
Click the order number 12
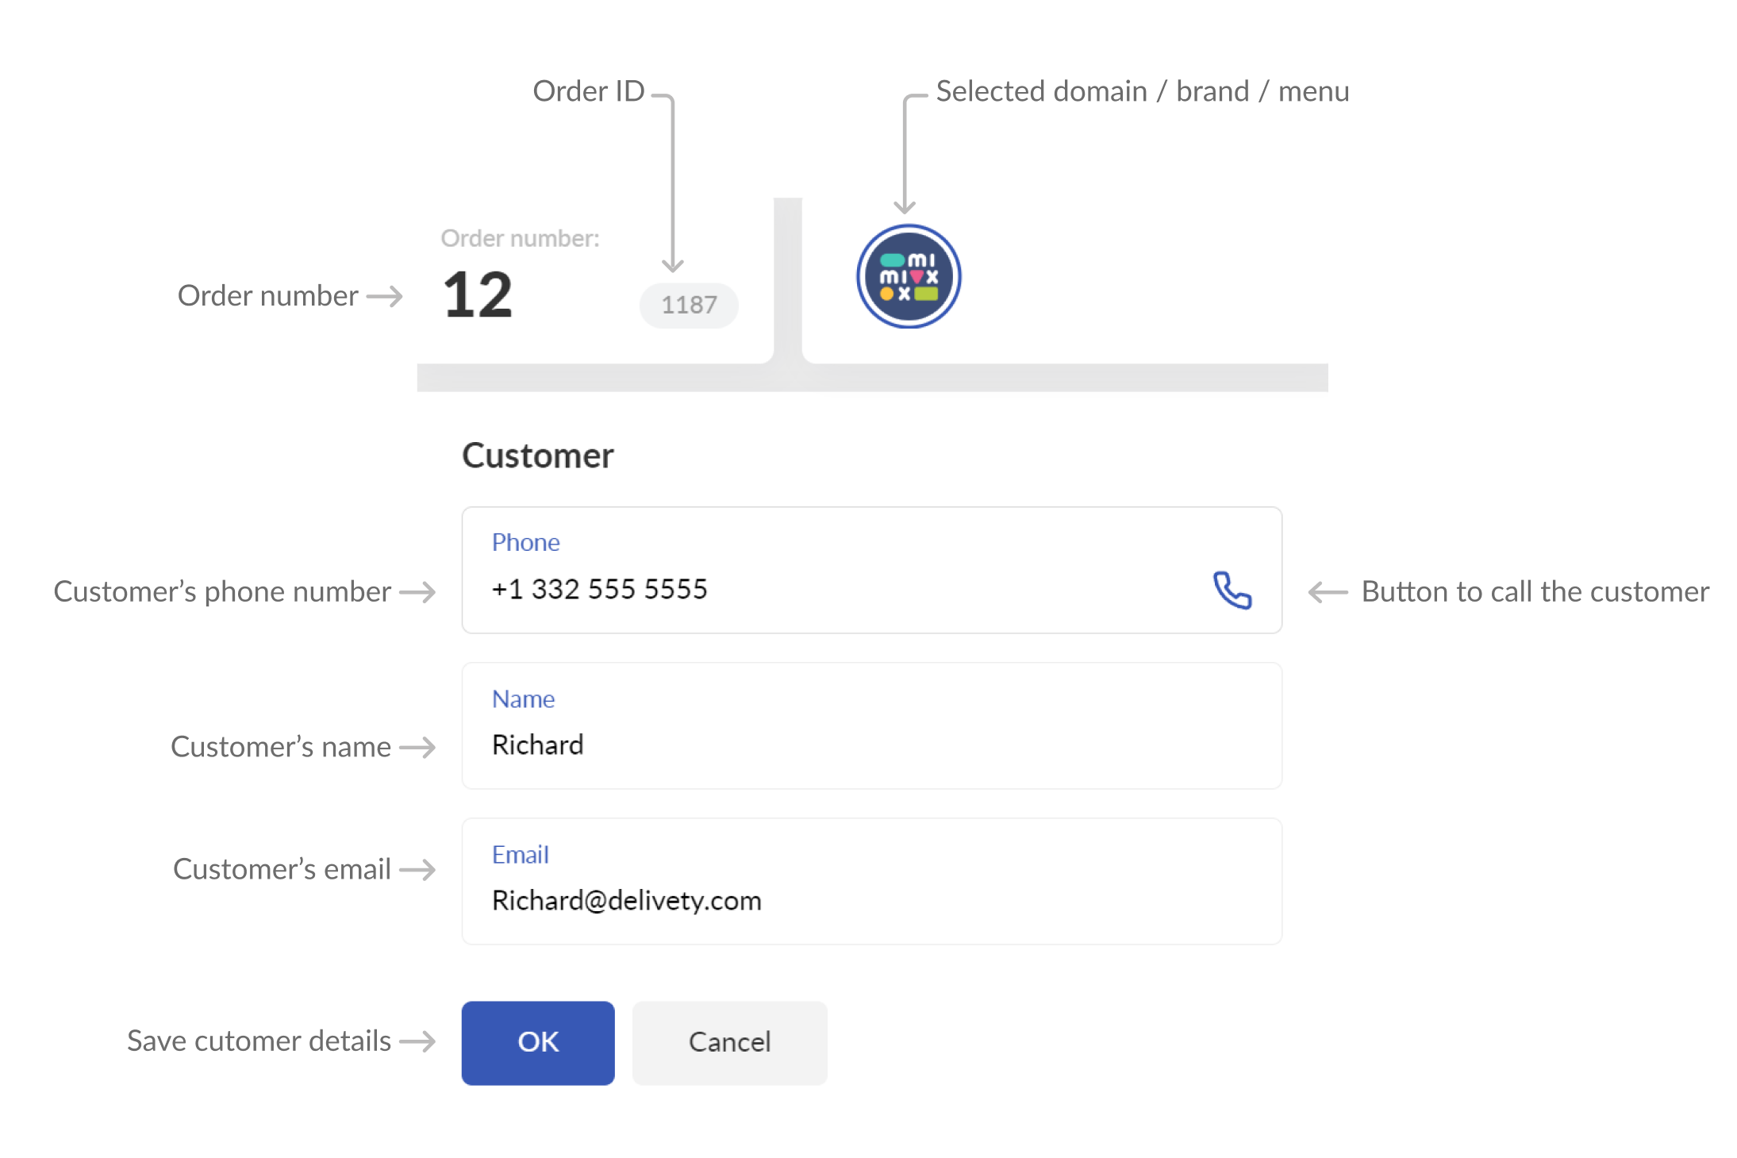tap(478, 294)
